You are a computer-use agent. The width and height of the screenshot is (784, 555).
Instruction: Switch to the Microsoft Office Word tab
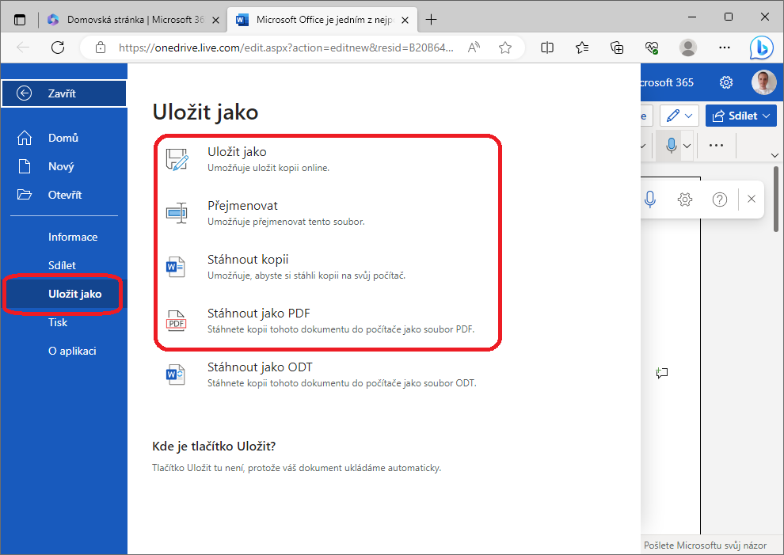322,20
